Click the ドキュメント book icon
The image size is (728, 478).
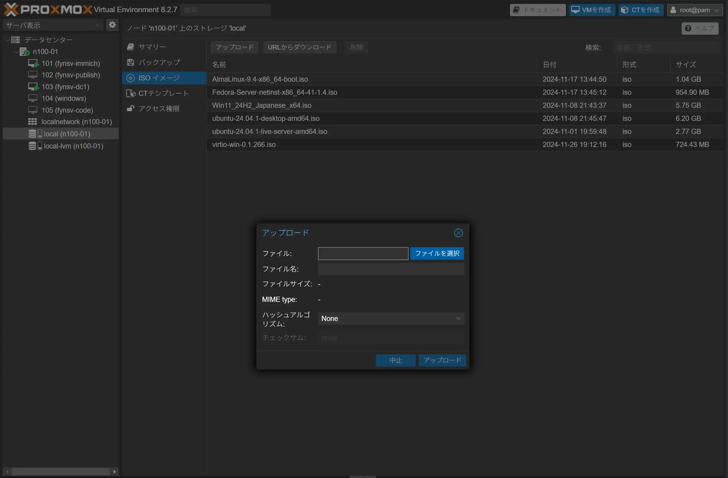pyautogui.click(x=517, y=10)
